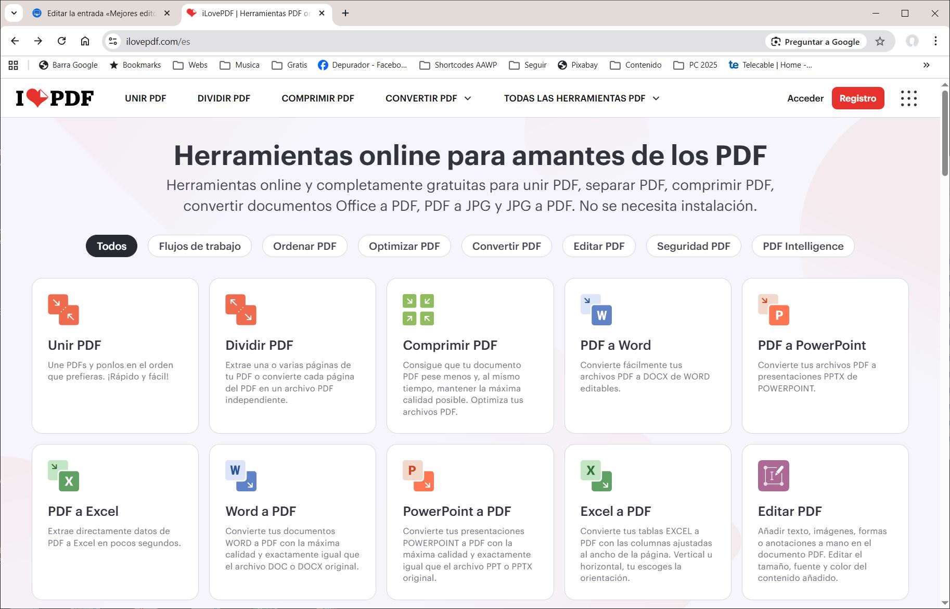This screenshot has width=950, height=609.
Task: Open COMPRIMIR PDF in the top navigation
Action: [317, 98]
